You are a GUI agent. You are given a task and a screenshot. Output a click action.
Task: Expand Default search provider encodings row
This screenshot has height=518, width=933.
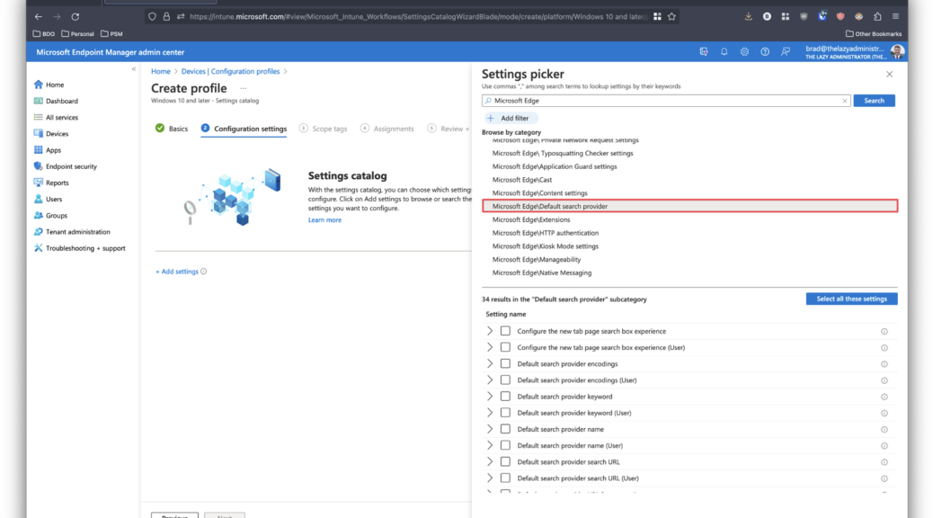490,364
